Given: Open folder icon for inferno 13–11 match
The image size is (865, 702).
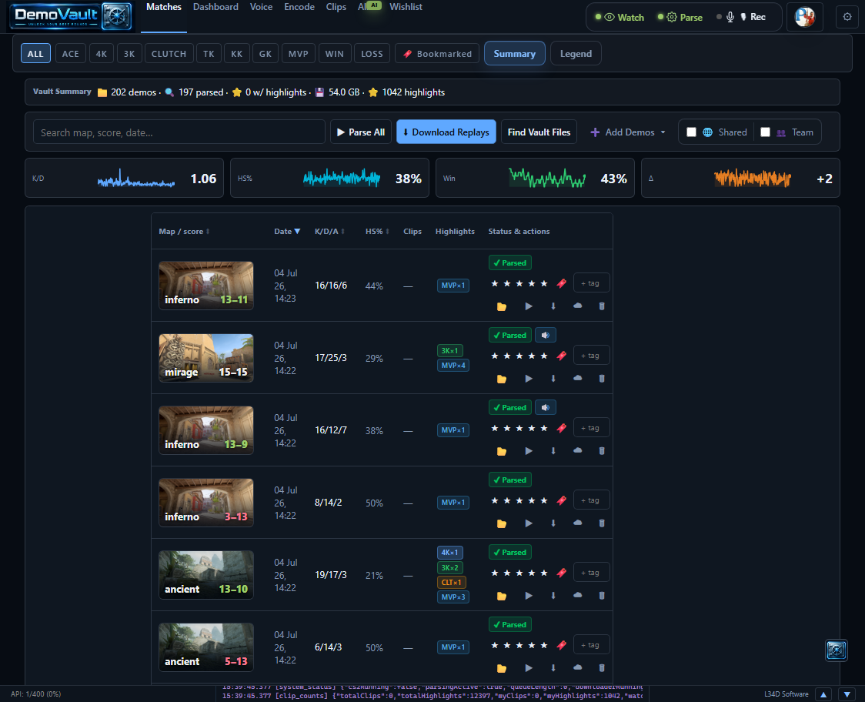Looking at the screenshot, I should (x=502, y=306).
